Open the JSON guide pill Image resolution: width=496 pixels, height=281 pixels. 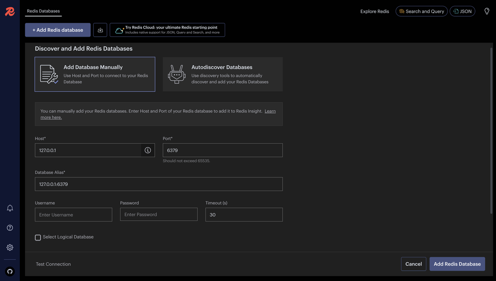[462, 11]
